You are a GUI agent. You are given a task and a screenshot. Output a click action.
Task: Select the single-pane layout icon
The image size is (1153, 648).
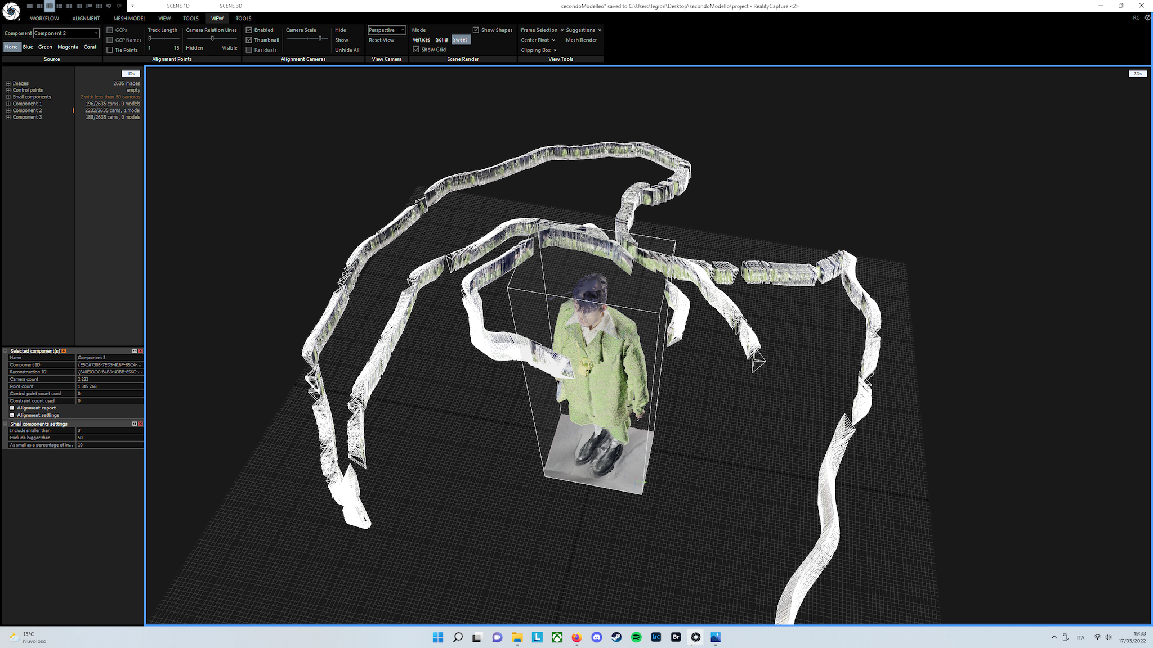click(30, 6)
